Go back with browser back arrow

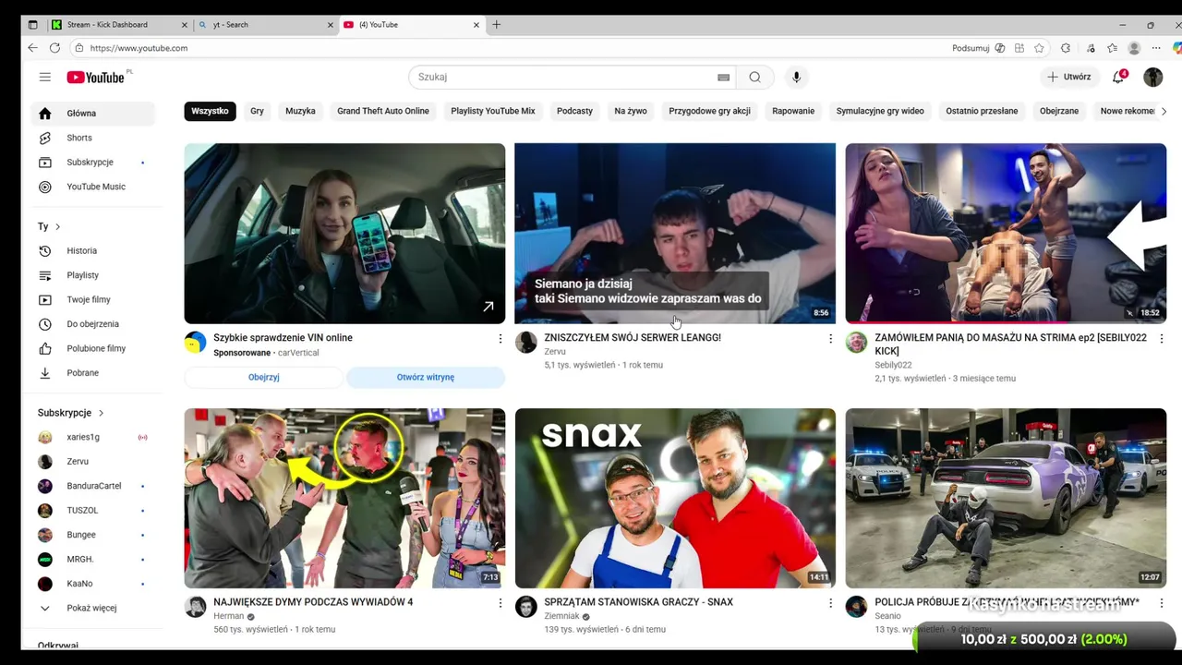pyautogui.click(x=32, y=48)
